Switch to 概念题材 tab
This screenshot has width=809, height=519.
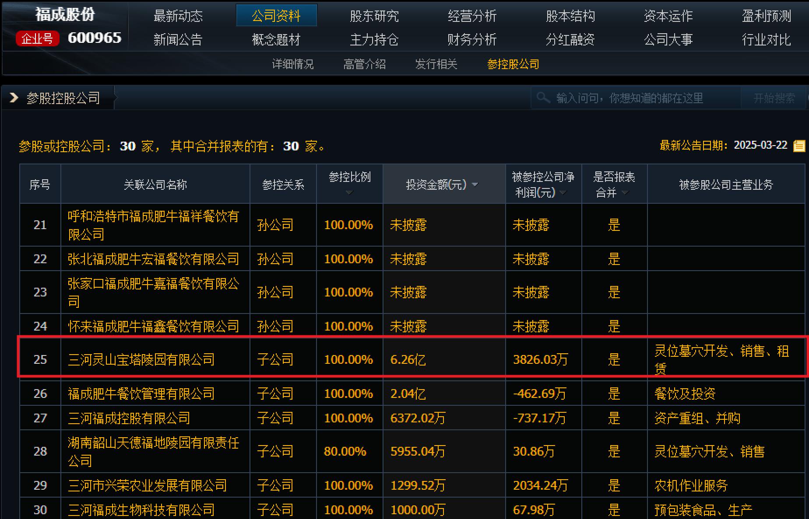click(276, 40)
